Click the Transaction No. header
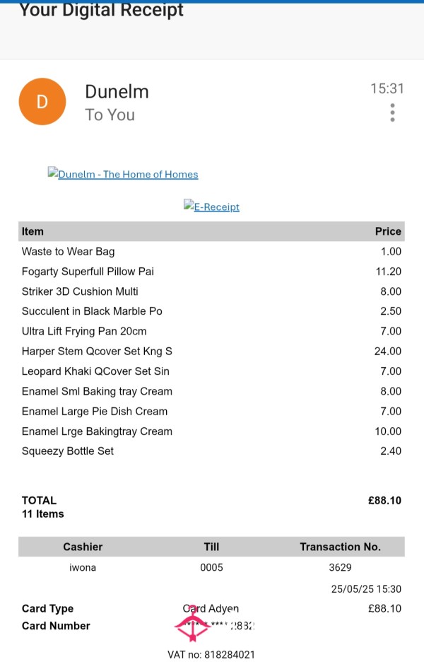 [340, 547]
